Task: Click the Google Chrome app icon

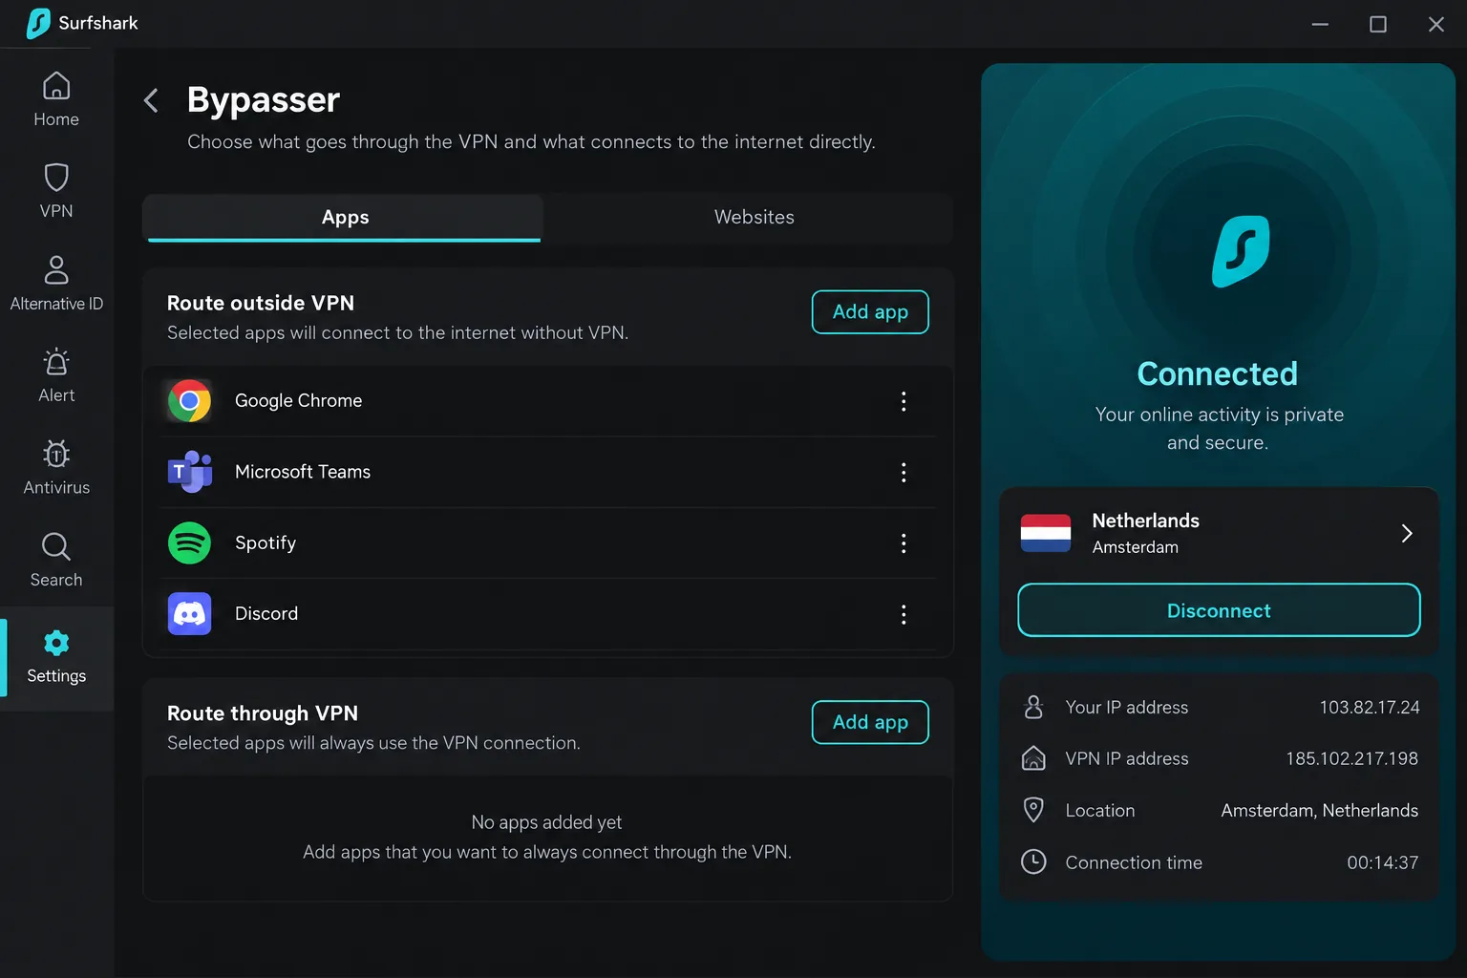Action: coord(189,401)
